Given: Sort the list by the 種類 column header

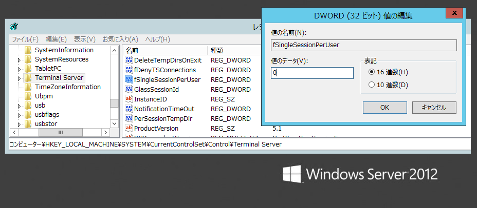Looking at the screenshot, I should coord(234,50).
